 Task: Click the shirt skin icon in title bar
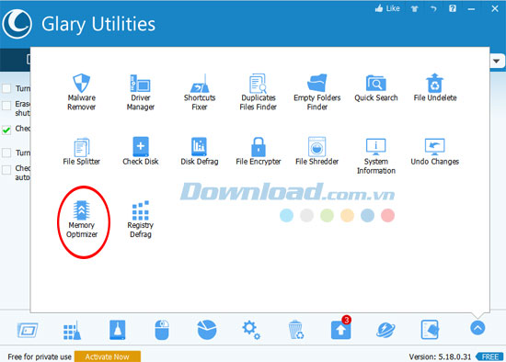[414, 8]
